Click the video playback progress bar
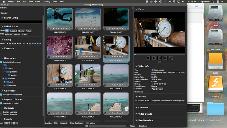The width and height of the screenshot is (227, 128). pos(159,54)
